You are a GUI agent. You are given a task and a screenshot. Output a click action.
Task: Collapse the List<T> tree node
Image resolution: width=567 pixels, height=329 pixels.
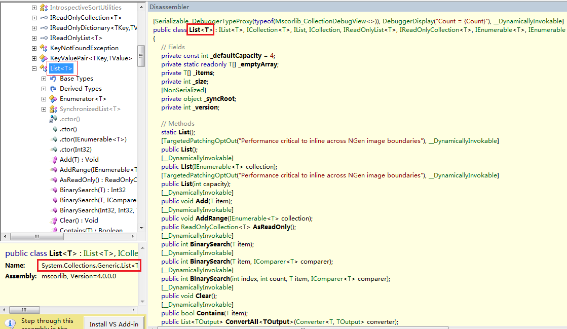[x=34, y=68]
